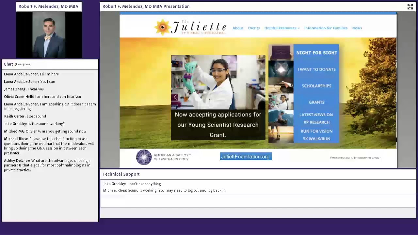Click the donate thumbnail with glowing hands

[x=281, y=69]
